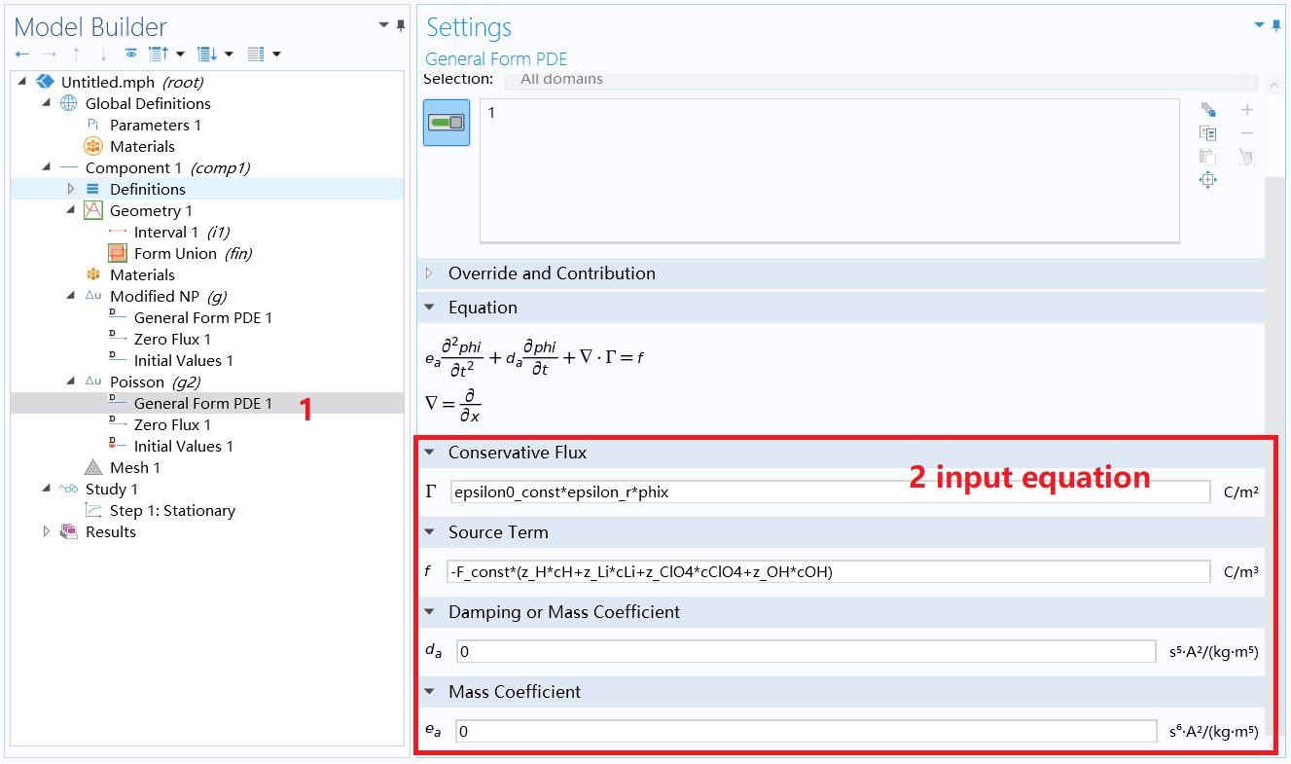Image resolution: width=1291 pixels, height=764 pixels.
Task: Collapse the Conservative Flux section
Action: coord(430,452)
